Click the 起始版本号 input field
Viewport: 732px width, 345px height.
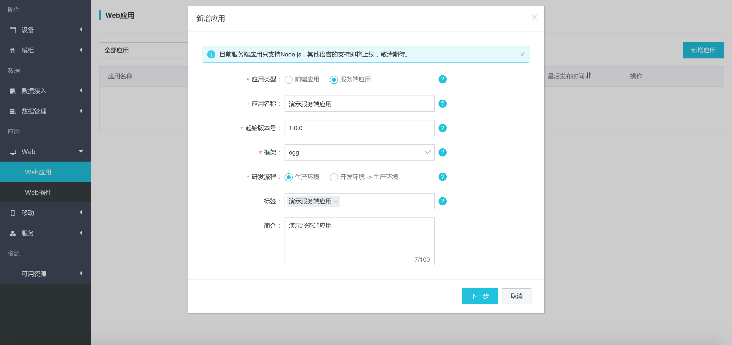pyautogui.click(x=359, y=128)
